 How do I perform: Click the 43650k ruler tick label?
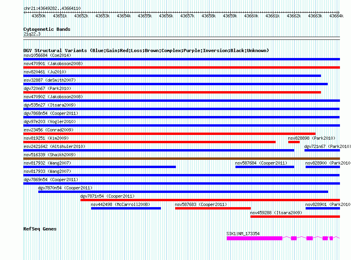[x=39, y=16]
